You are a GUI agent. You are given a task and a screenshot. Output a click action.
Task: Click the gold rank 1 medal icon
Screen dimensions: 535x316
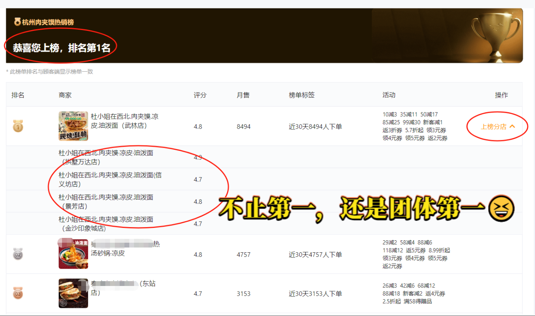click(x=18, y=126)
